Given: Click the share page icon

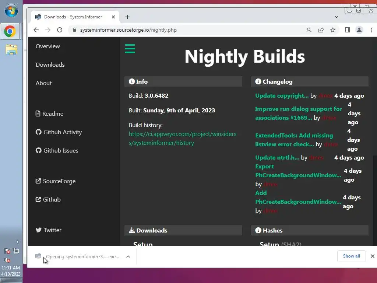Looking at the screenshot, I should click(321, 30).
